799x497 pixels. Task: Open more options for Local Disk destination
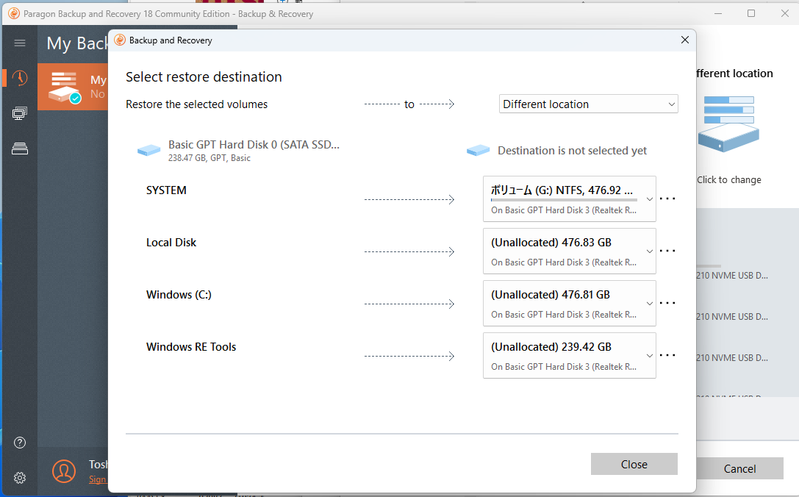point(667,251)
